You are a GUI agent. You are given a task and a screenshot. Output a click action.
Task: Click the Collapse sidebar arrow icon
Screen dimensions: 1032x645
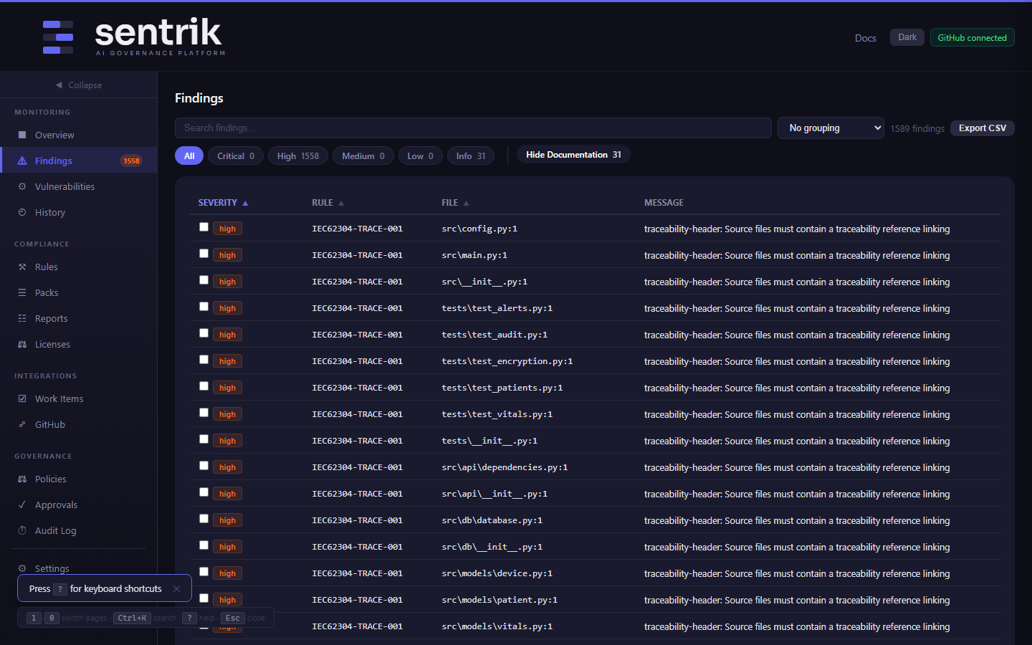tap(59, 85)
